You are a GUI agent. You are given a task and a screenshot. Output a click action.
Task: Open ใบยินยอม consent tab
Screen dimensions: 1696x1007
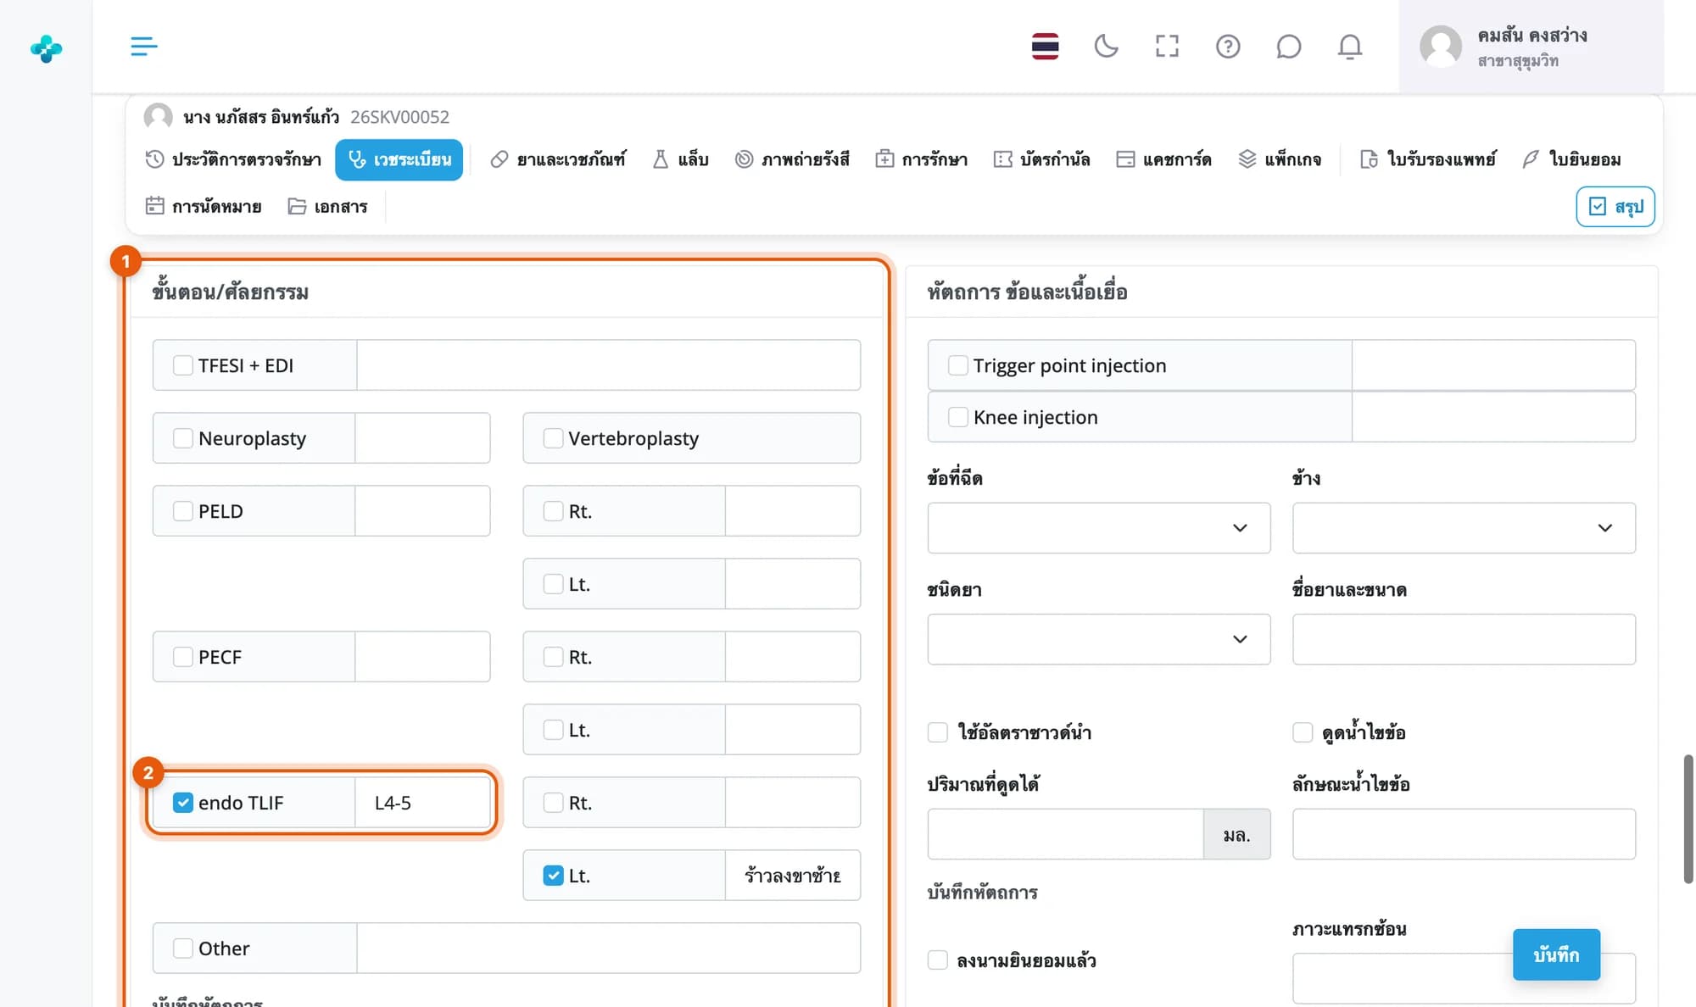(1571, 159)
